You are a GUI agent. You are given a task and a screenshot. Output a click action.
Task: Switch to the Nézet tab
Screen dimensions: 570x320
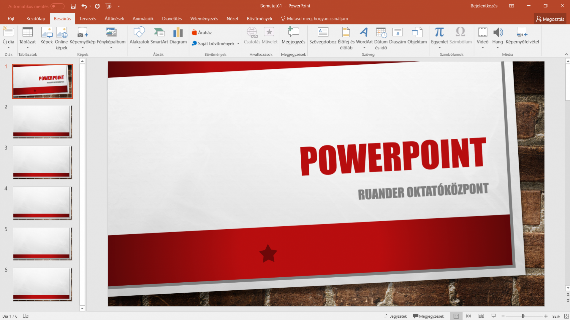pyautogui.click(x=232, y=19)
